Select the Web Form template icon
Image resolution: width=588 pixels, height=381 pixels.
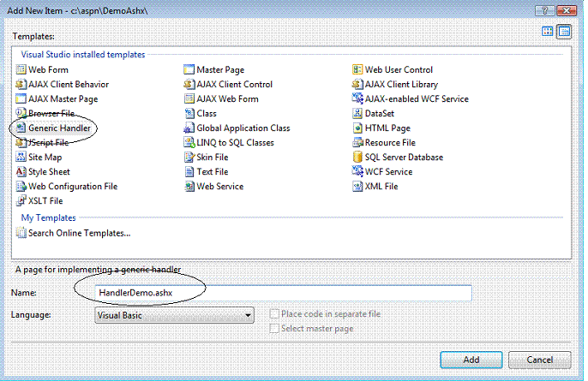click(21, 69)
